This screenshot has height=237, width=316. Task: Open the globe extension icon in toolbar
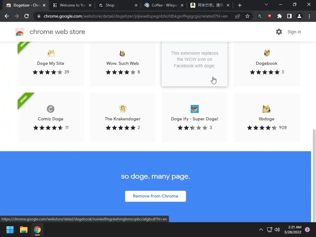[x=260, y=16]
